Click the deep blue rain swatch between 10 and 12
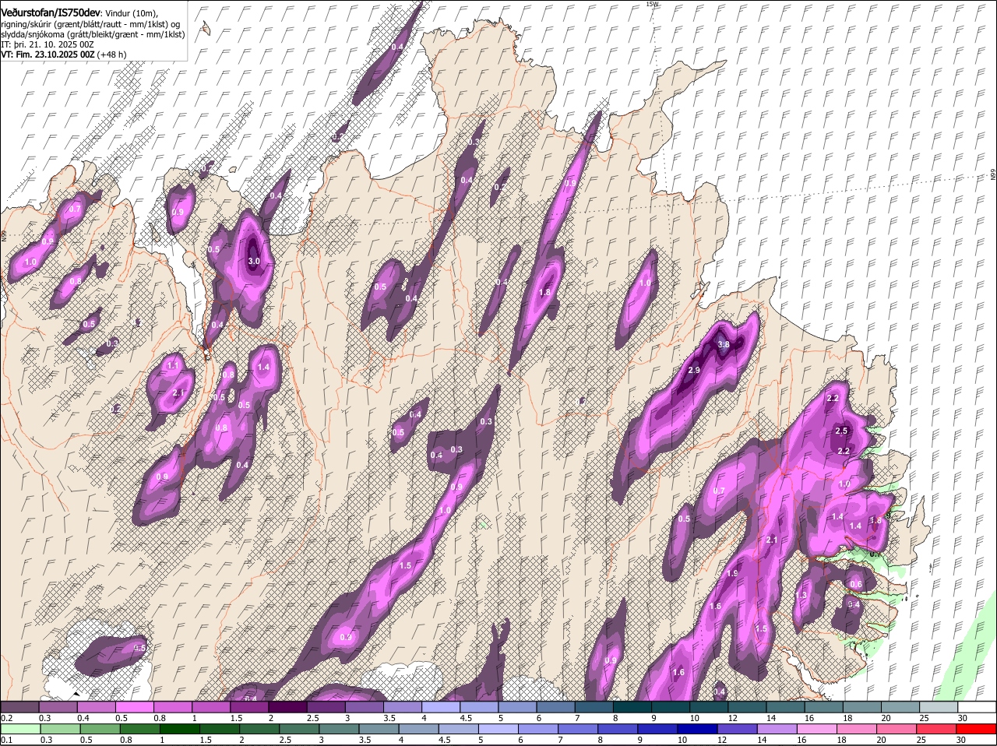 coord(698,729)
